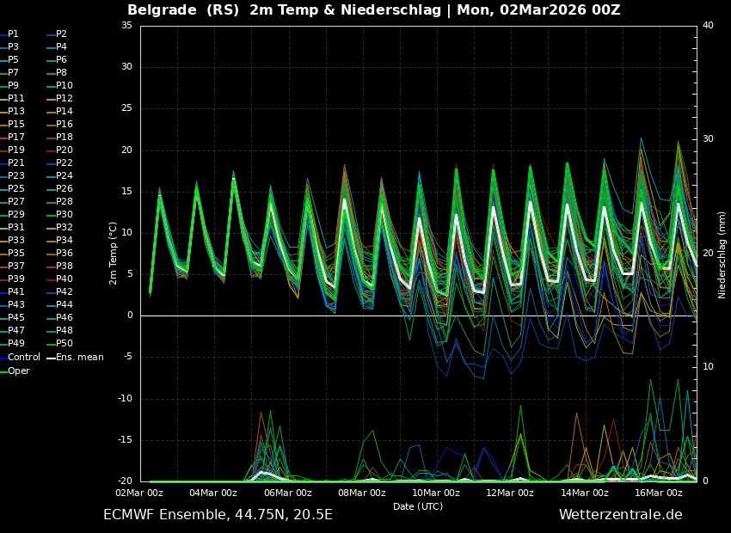731x533 pixels.
Task: Toggle the P25 series in legend
Action: (16, 188)
